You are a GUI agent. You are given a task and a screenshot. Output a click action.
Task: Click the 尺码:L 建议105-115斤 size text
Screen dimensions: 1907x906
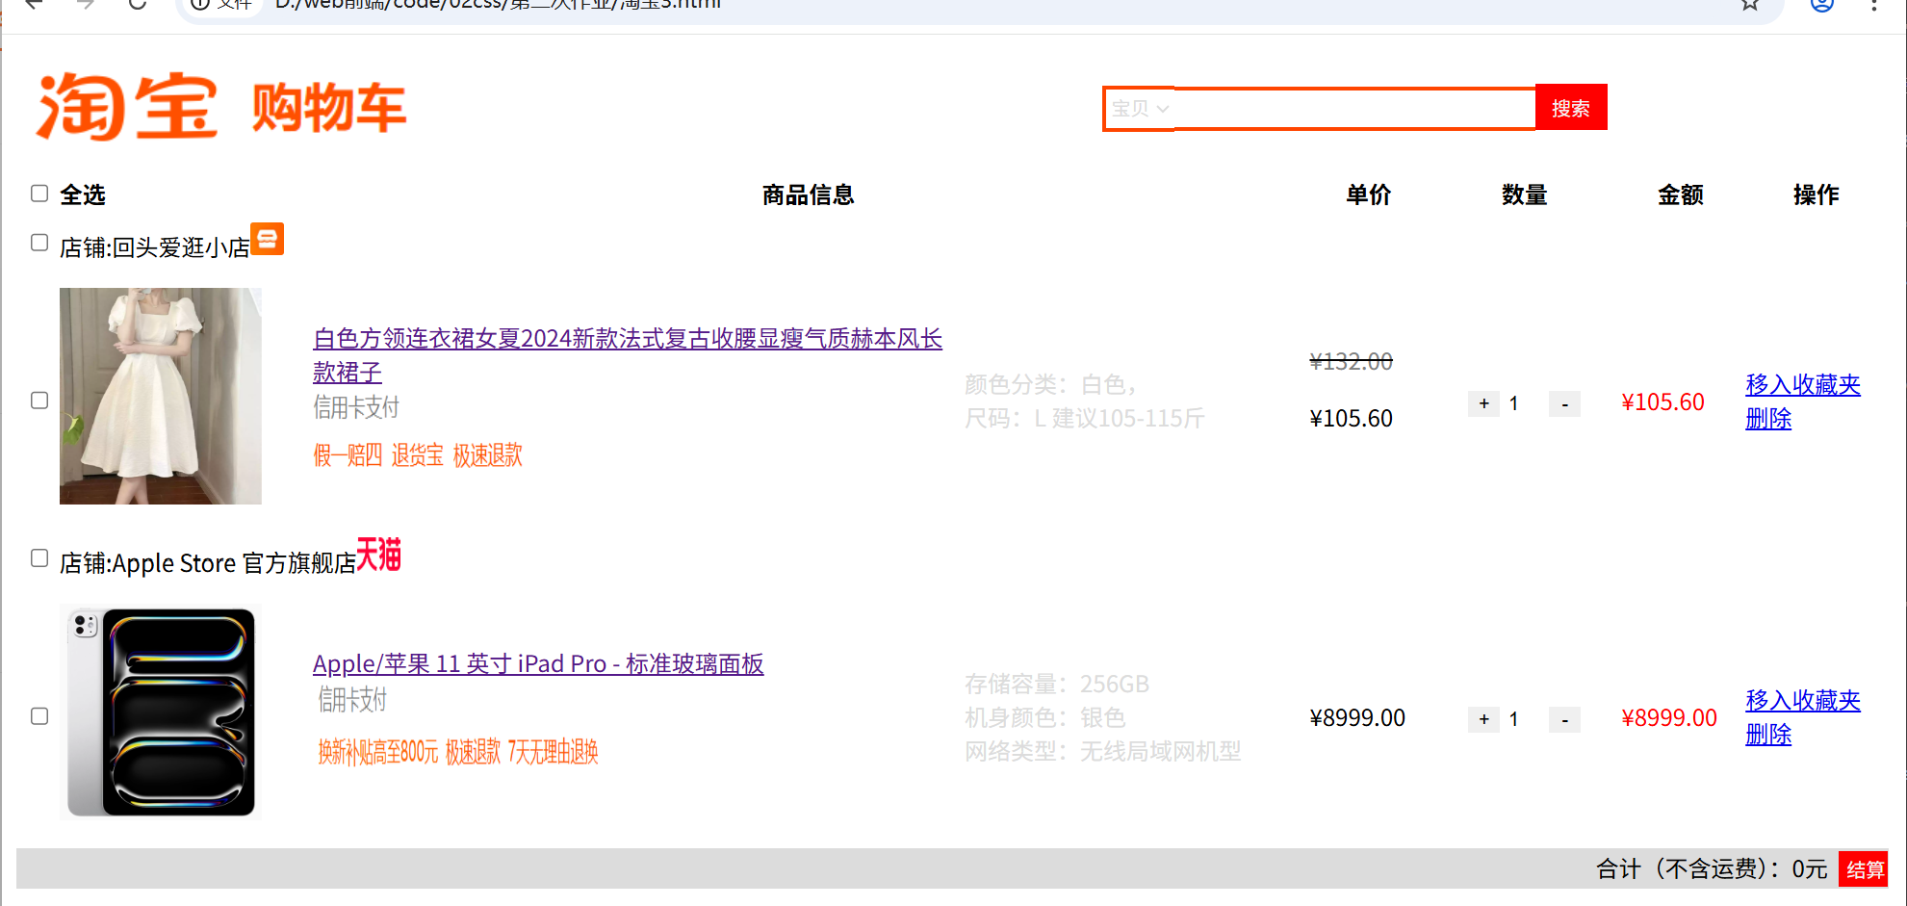1085,419
